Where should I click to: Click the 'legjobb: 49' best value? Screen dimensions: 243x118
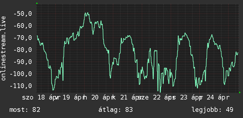click(x=212, y=110)
